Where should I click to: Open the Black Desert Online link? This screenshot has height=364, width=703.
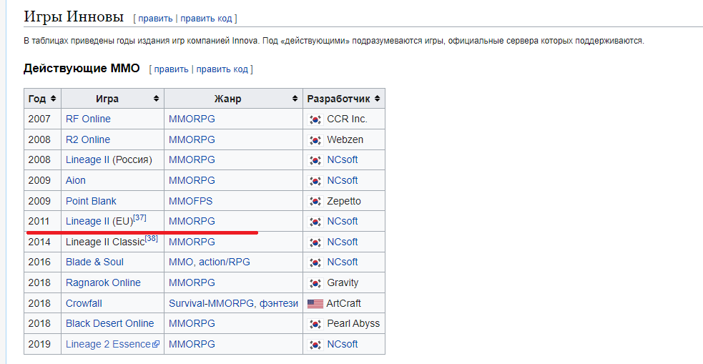click(109, 323)
